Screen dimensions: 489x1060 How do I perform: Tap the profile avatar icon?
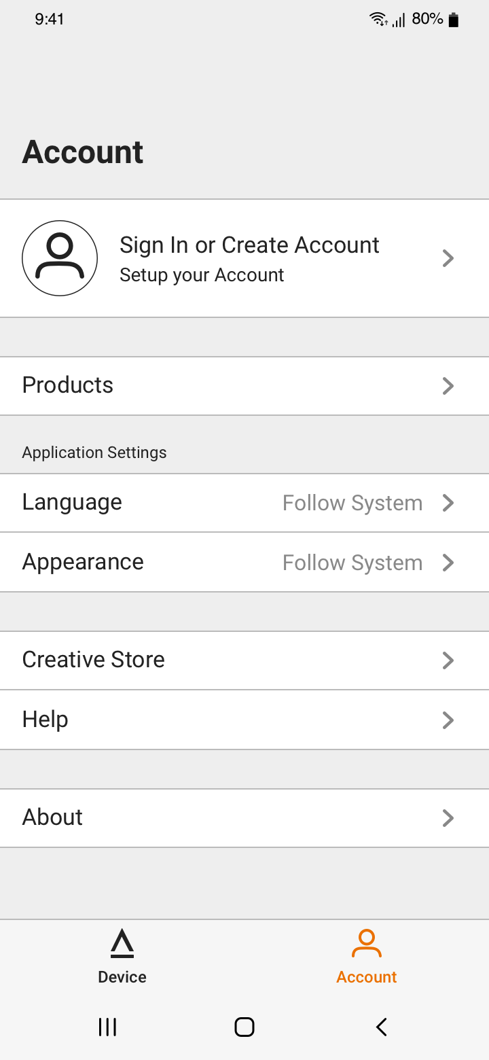pyautogui.click(x=60, y=258)
